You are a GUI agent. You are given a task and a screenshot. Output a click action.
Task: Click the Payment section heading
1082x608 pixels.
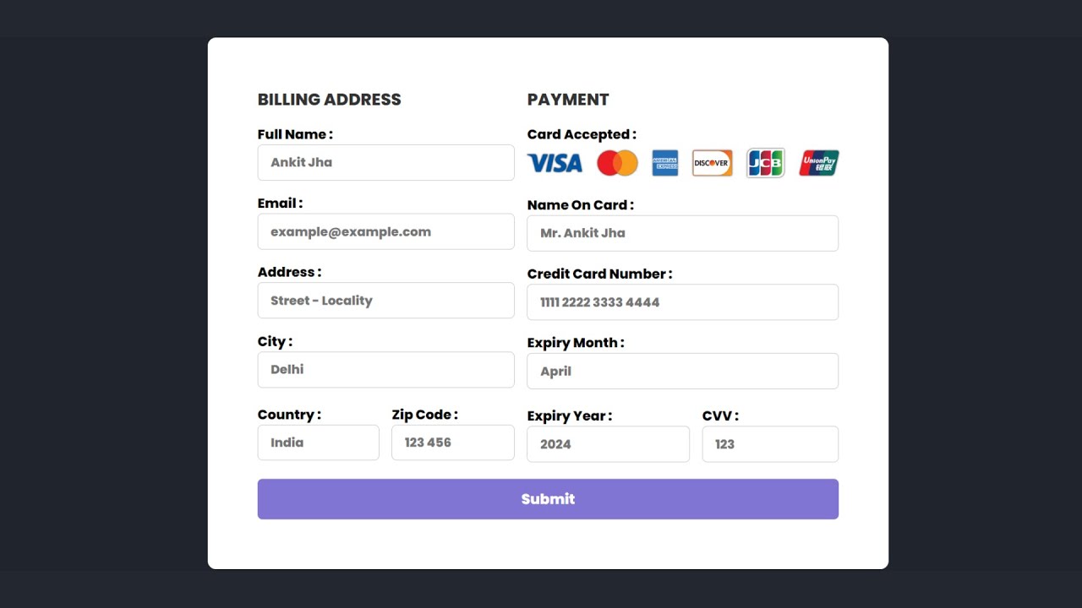[568, 100]
